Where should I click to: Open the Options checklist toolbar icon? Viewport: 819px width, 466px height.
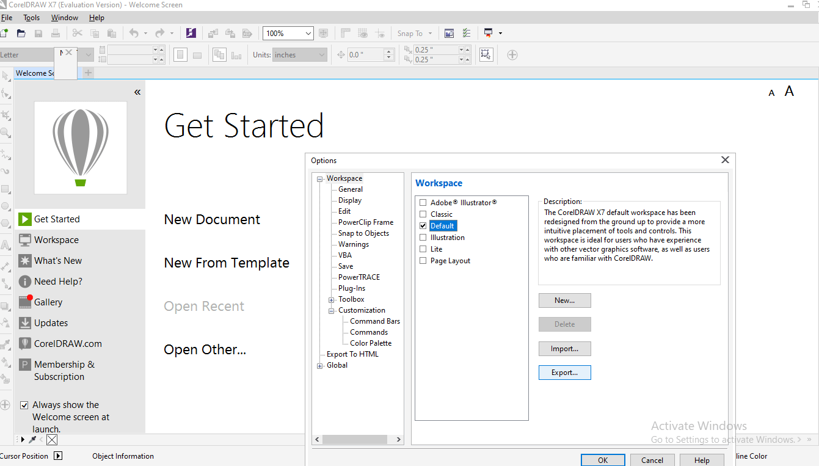(467, 33)
